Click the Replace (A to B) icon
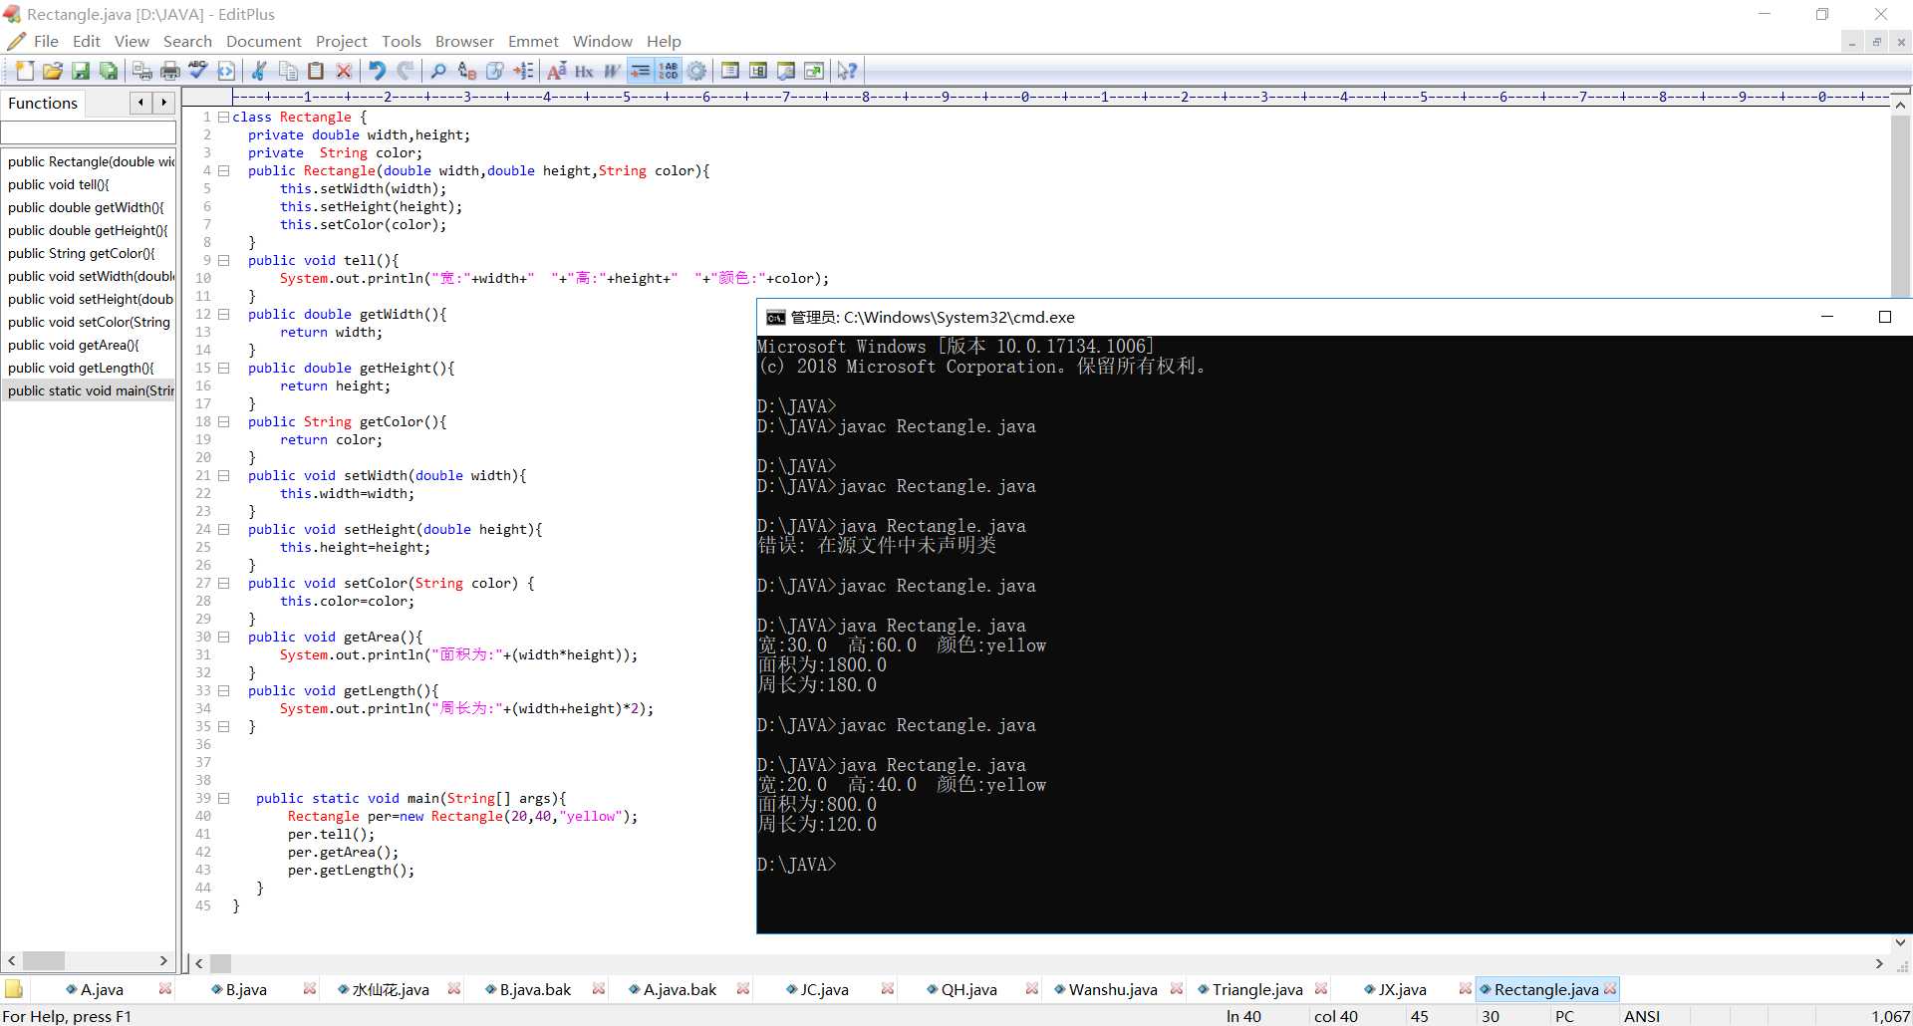Image resolution: width=1913 pixels, height=1026 pixels. 466,71
